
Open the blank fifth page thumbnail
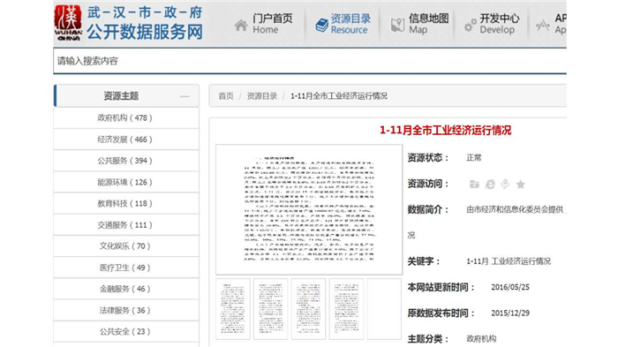coord(384,309)
